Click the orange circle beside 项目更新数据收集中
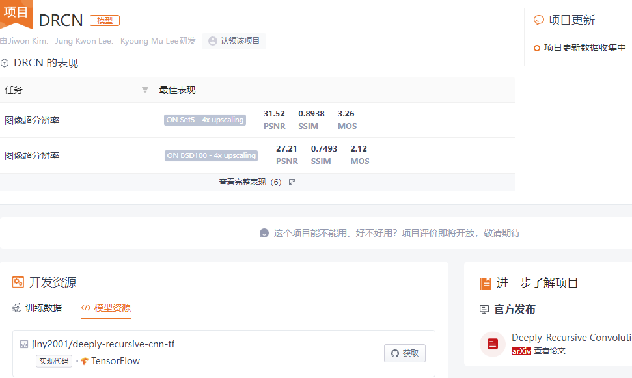This screenshot has width=632, height=378. [536, 48]
